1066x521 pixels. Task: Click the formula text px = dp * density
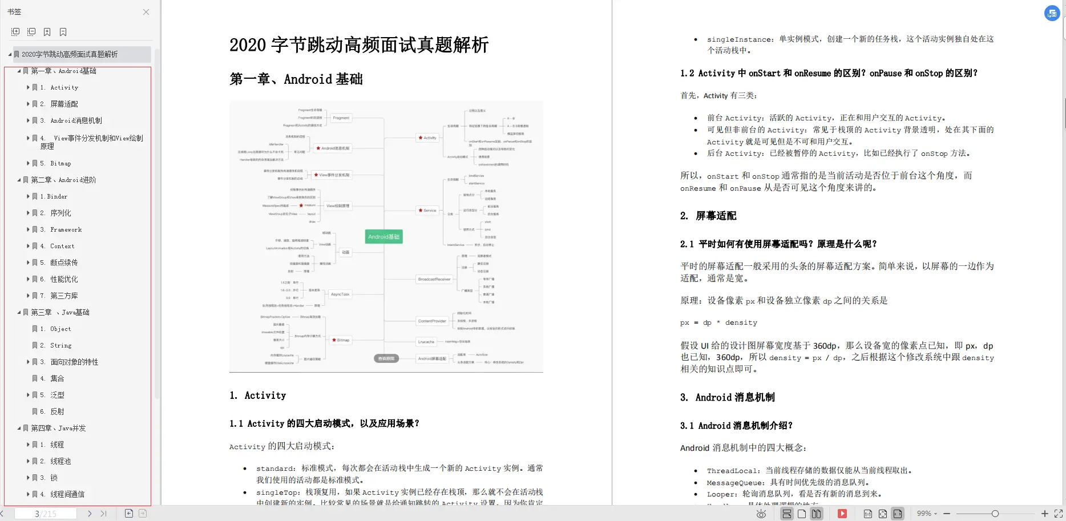pyautogui.click(x=718, y=322)
